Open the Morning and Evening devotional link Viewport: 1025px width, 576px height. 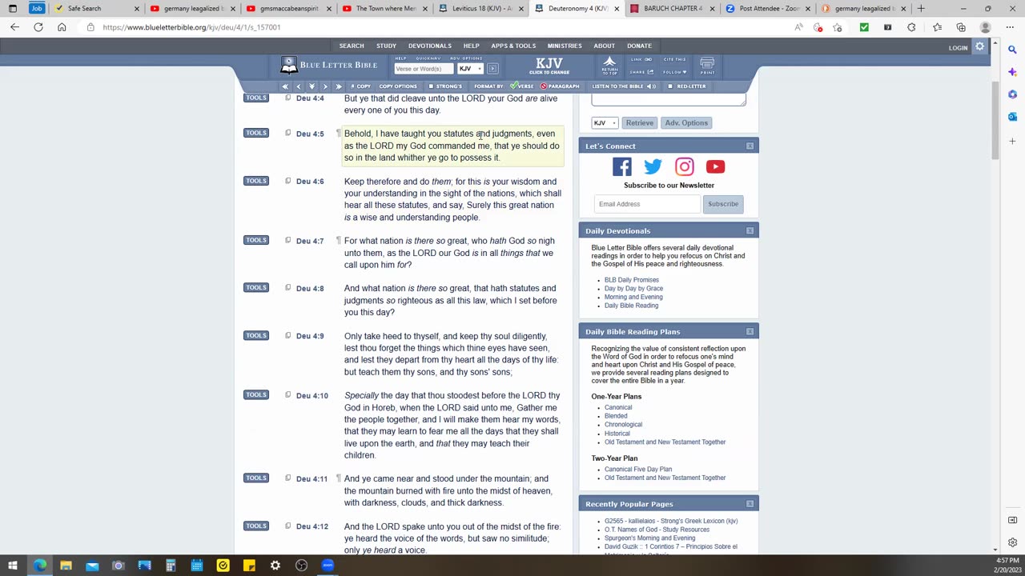pos(633,297)
